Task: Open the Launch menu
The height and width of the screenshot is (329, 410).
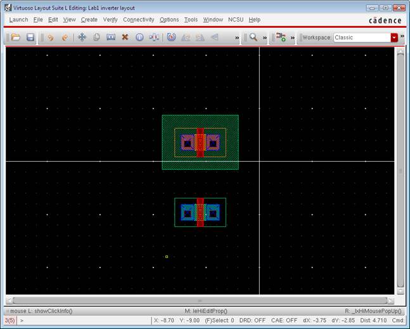Action: (18, 20)
